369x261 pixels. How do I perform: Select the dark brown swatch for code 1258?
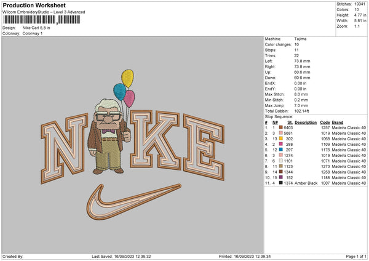pos(281,172)
